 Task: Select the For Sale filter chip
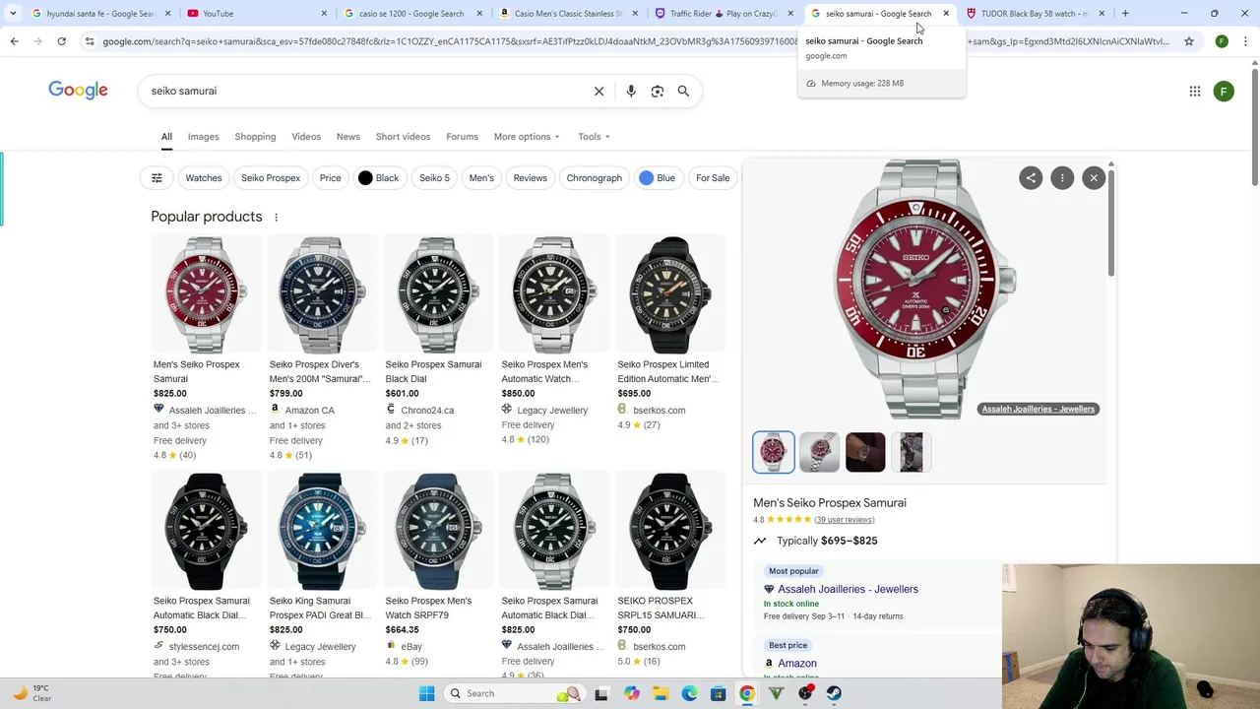point(713,178)
